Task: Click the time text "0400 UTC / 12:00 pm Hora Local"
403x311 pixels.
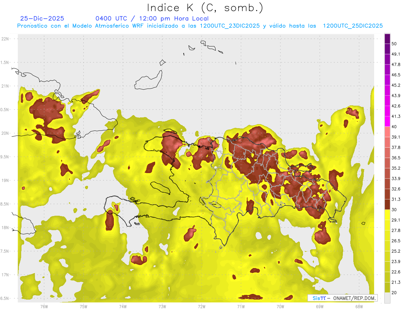Action: click(x=152, y=18)
